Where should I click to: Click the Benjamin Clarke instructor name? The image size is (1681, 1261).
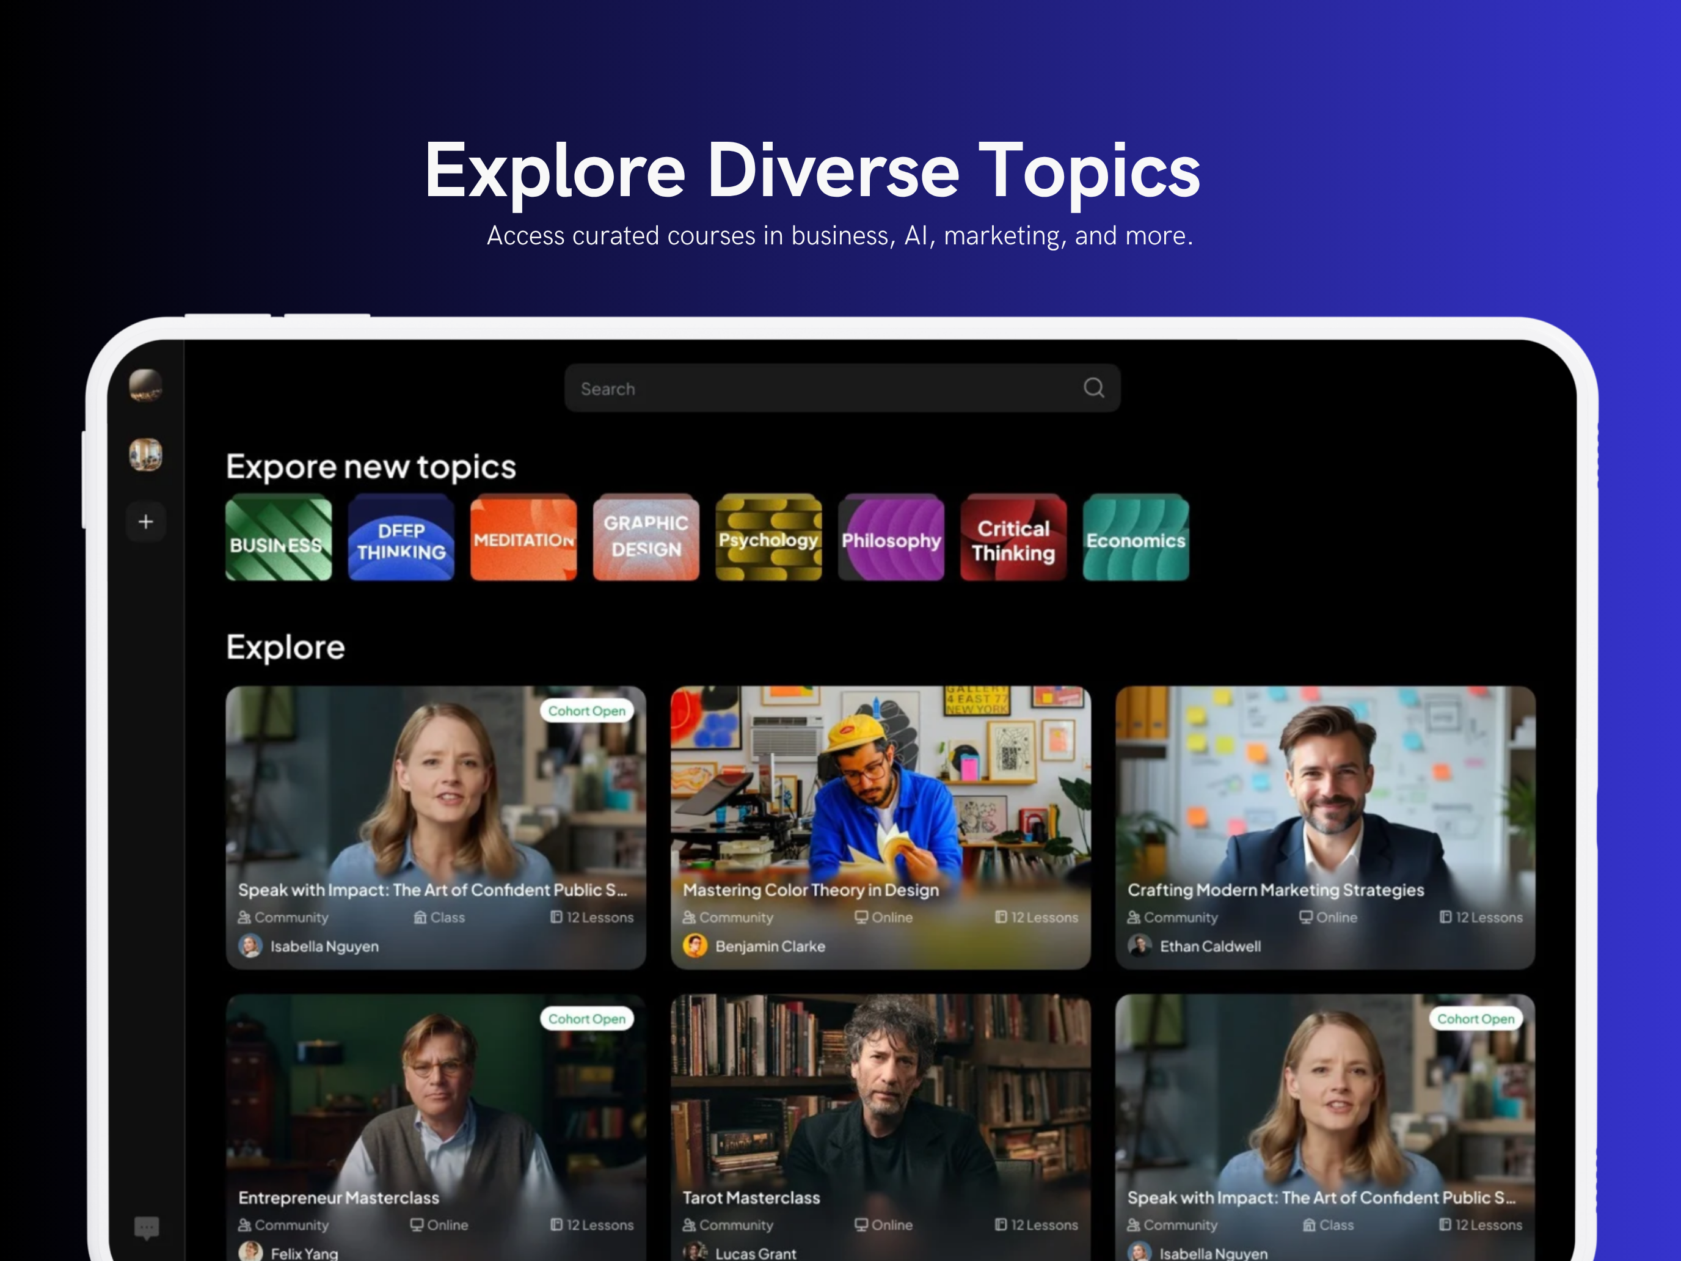point(770,946)
